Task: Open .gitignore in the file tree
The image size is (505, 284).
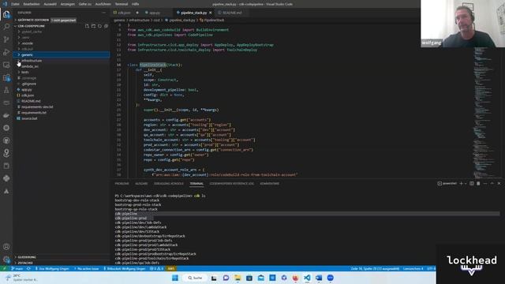Action: coord(62,84)
